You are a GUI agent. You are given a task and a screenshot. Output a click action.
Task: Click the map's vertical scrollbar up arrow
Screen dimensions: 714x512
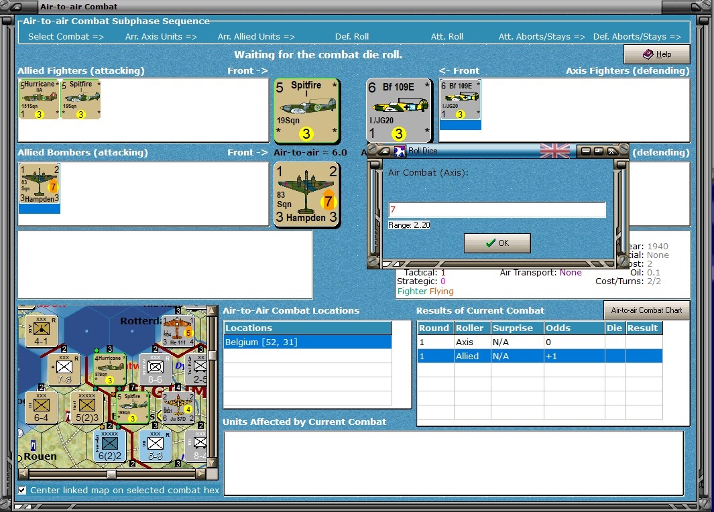pyautogui.click(x=211, y=311)
